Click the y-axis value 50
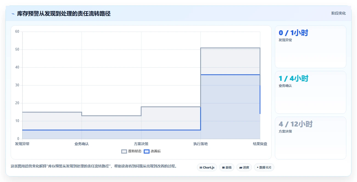357x182 pixels. (x=17, y=49)
